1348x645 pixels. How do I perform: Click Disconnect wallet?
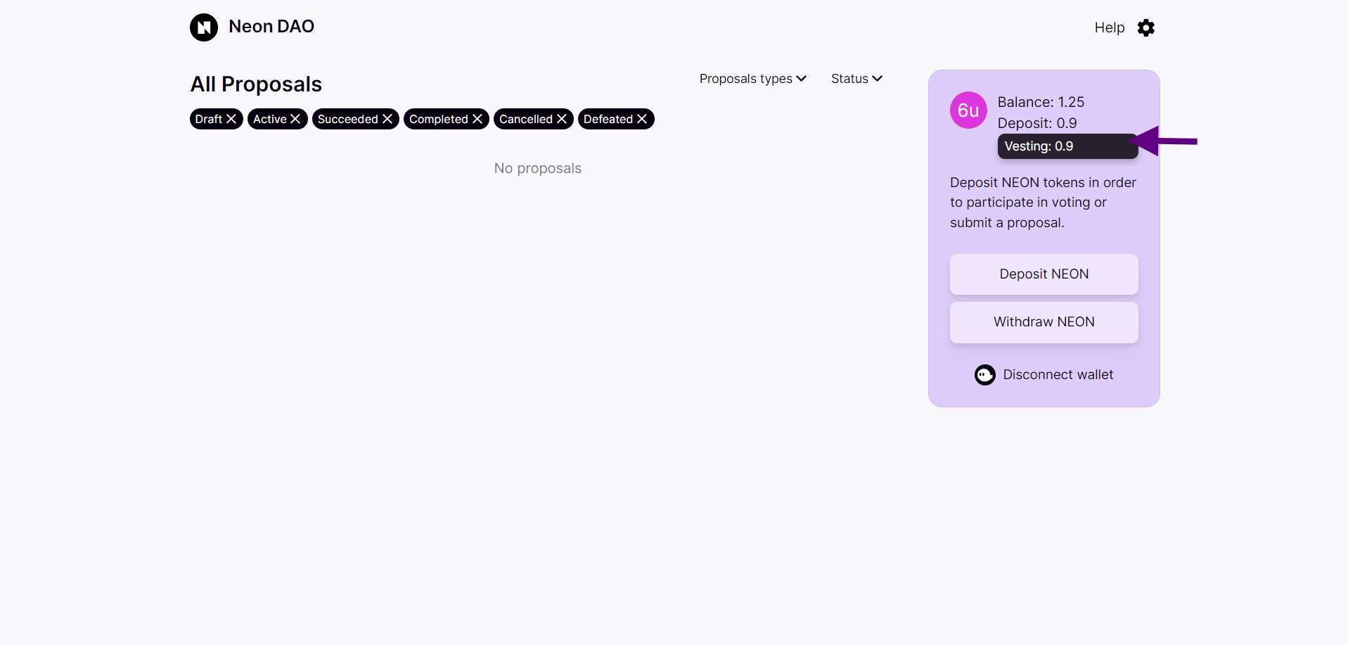[x=1058, y=375]
